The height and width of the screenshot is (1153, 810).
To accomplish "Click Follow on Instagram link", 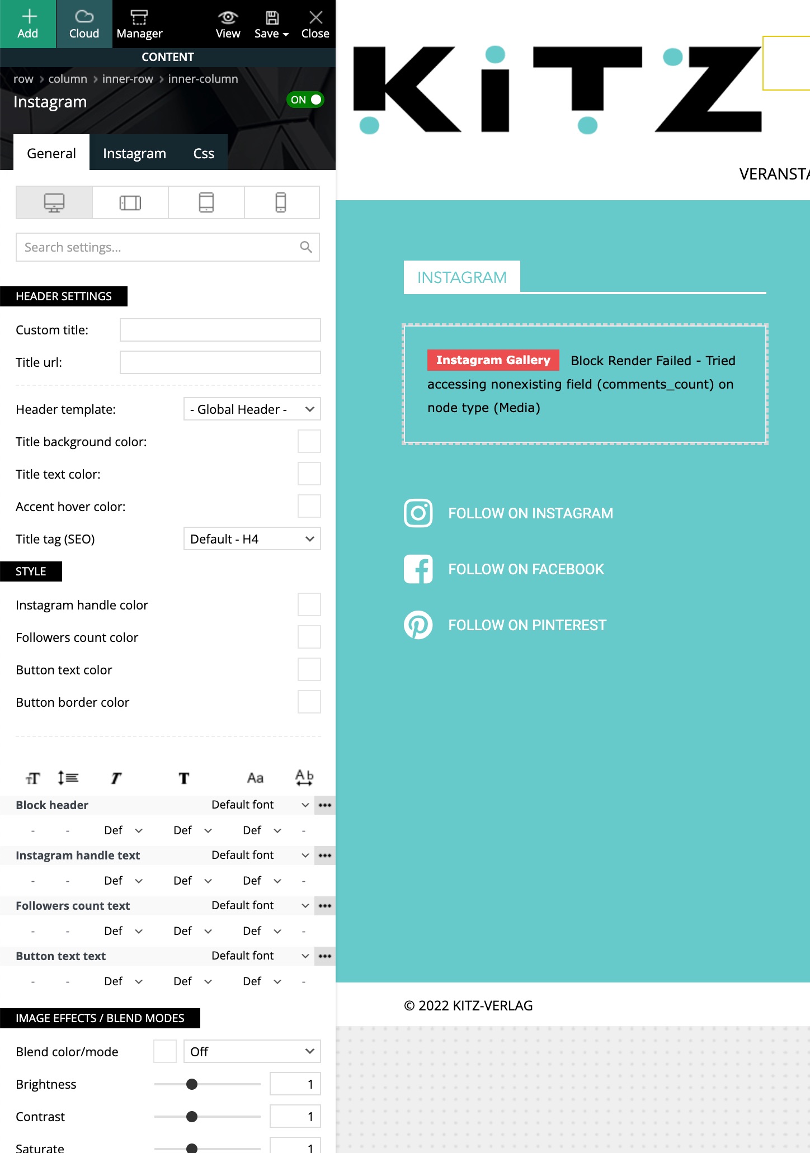I will tap(530, 513).
